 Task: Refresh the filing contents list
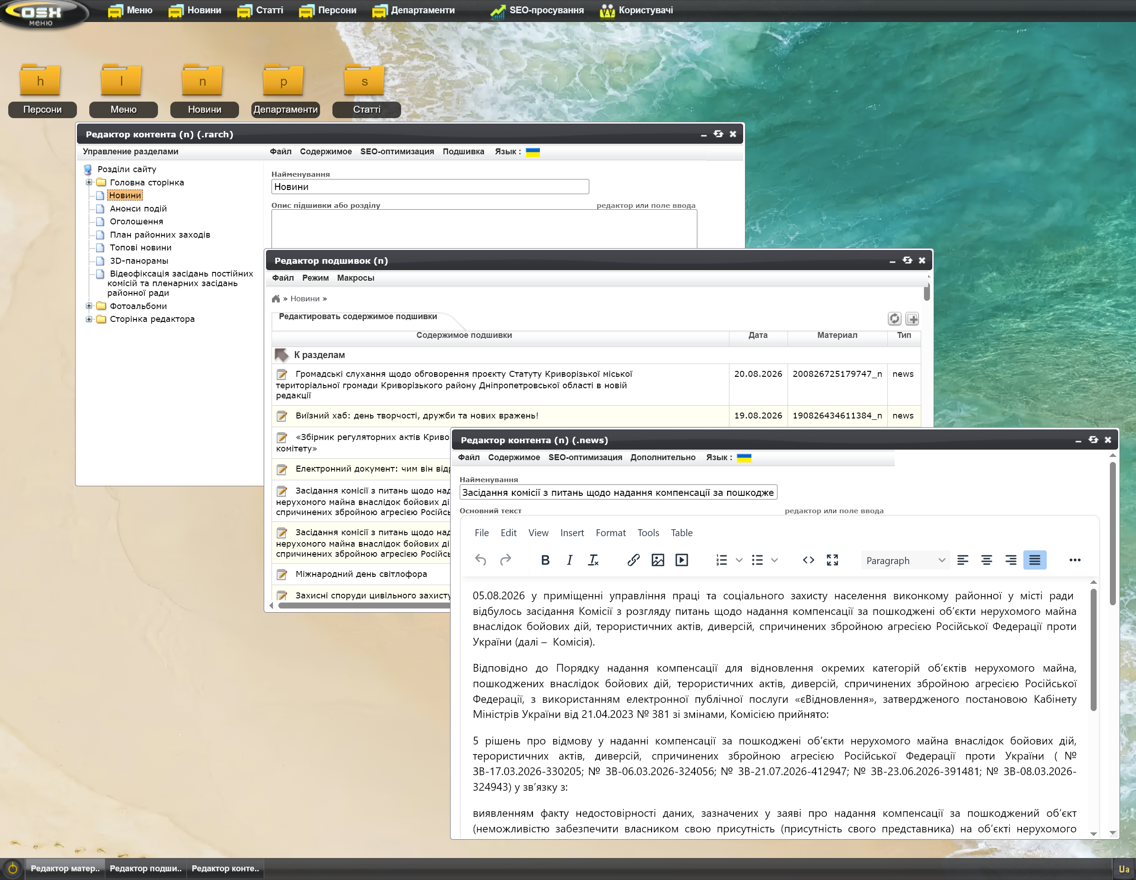tap(894, 319)
